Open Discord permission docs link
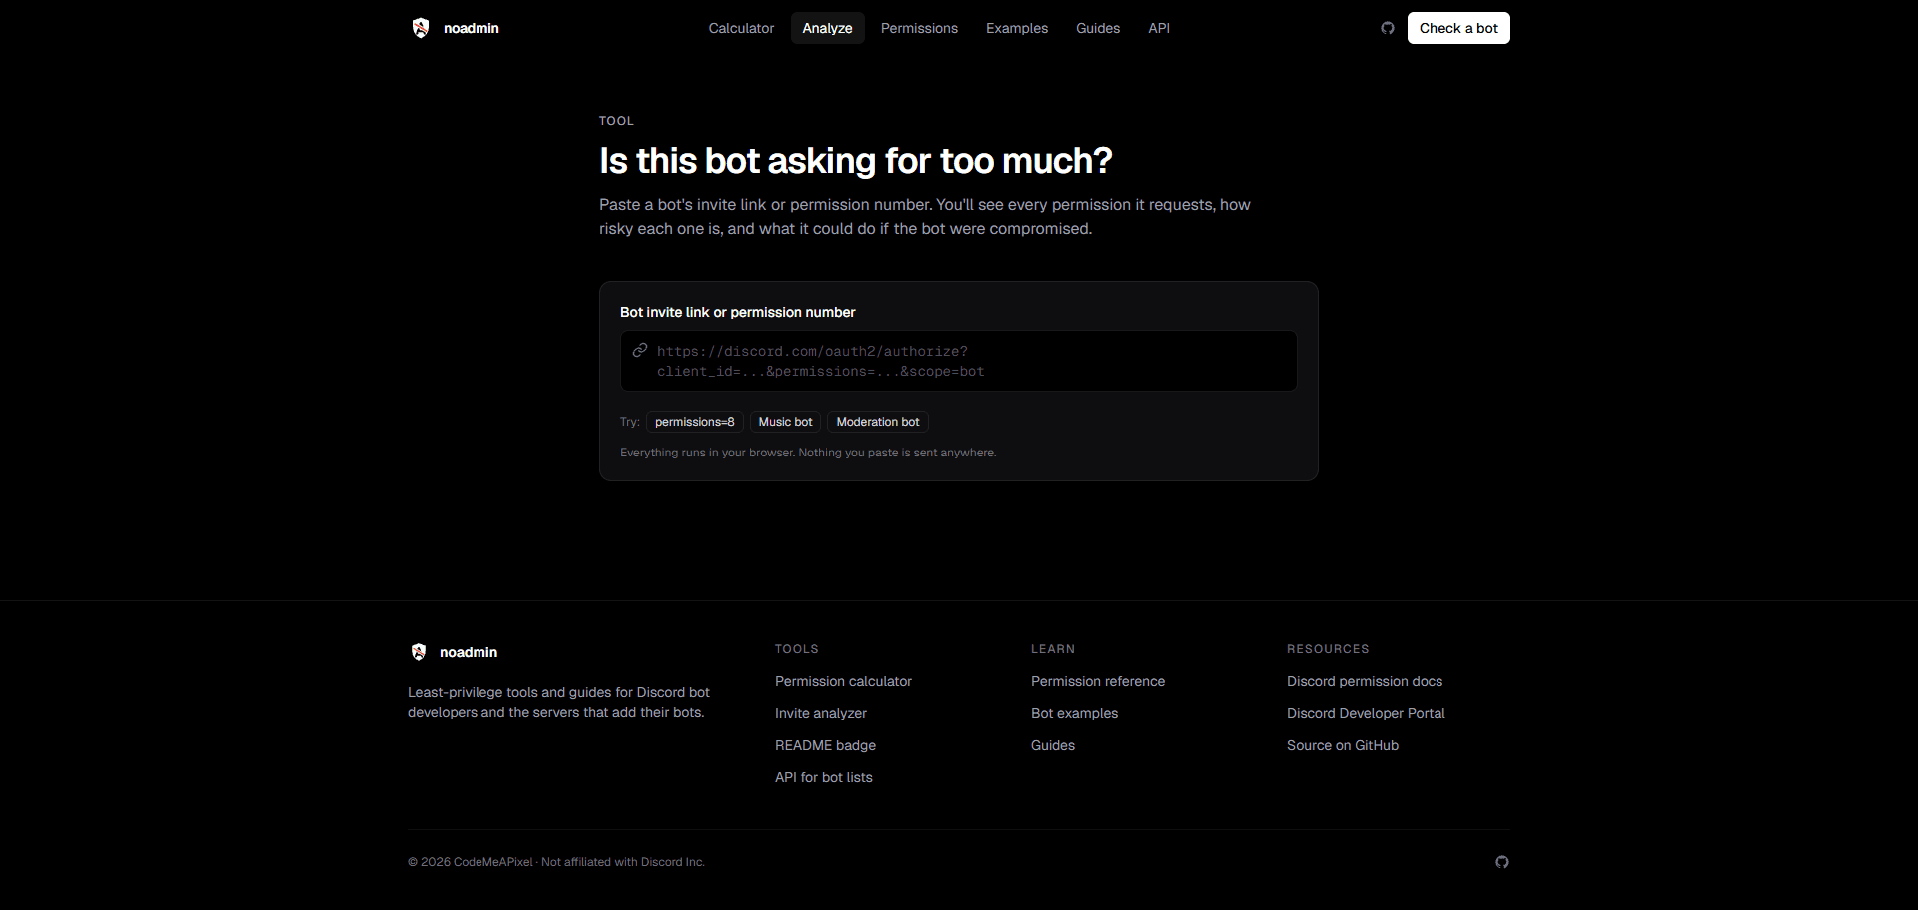The height and width of the screenshot is (910, 1918). tap(1365, 681)
